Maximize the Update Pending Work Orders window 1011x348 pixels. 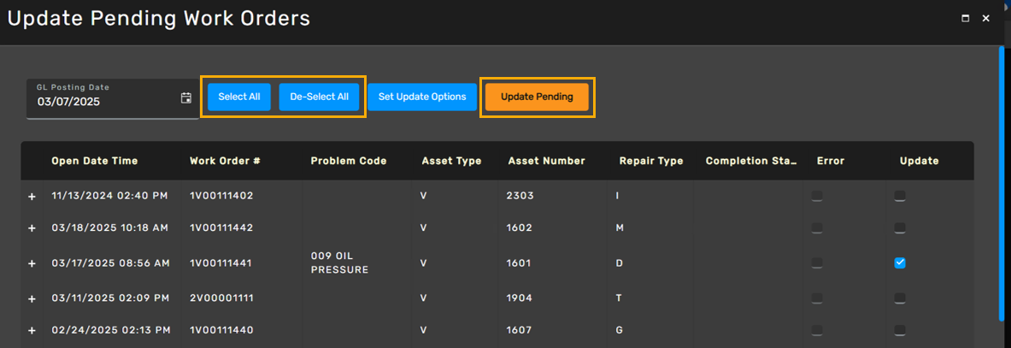(x=965, y=19)
